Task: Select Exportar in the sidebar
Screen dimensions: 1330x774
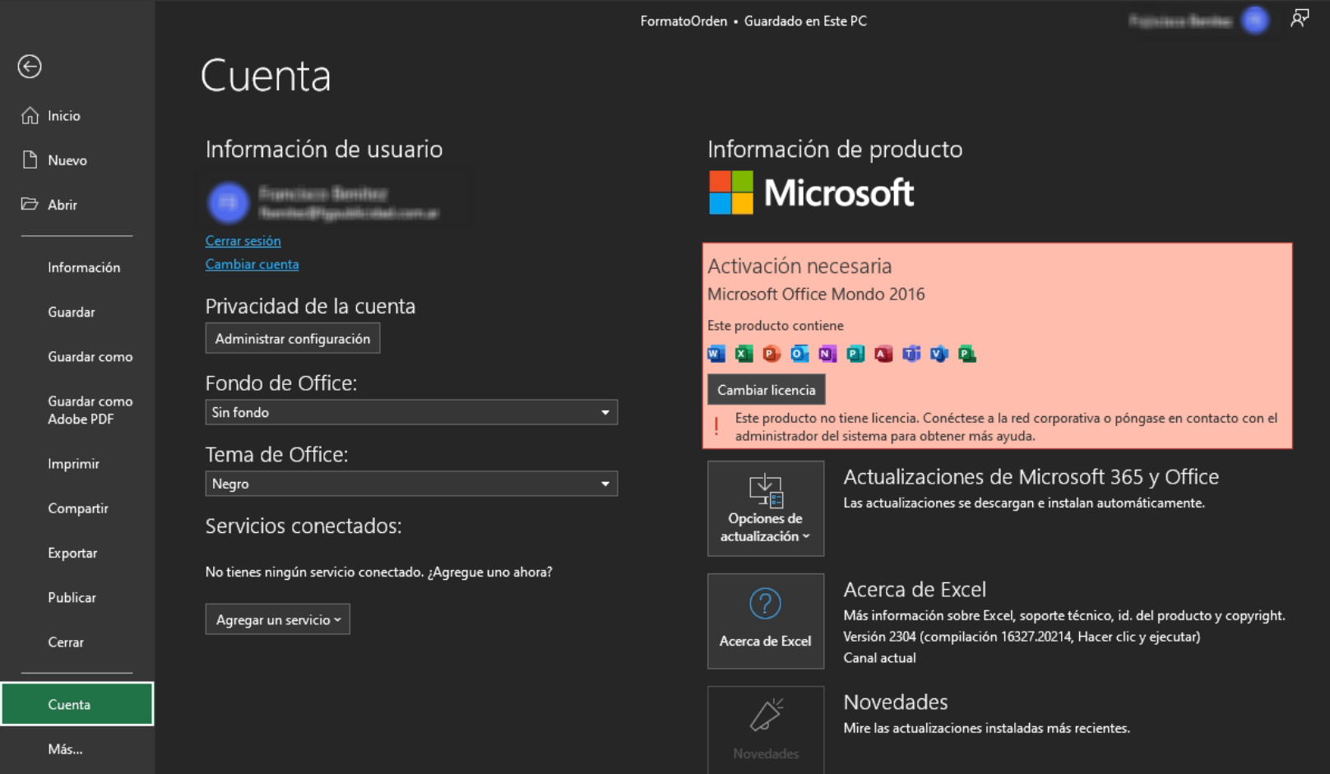Action: click(x=72, y=553)
